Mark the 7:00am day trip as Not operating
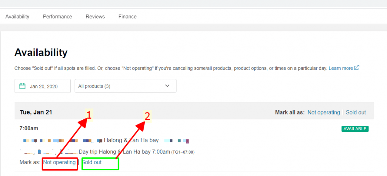This screenshot has width=387, height=176. [59, 162]
